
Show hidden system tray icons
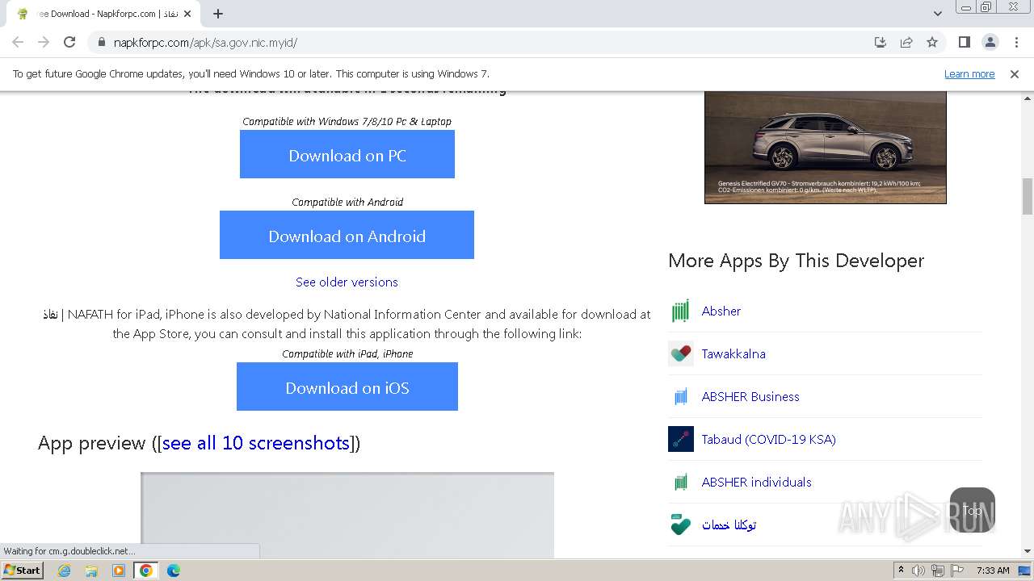pyautogui.click(x=901, y=571)
